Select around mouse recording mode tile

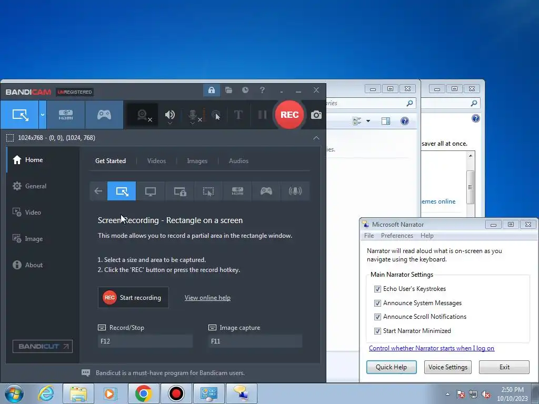pyautogui.click(x=208, y=191)
